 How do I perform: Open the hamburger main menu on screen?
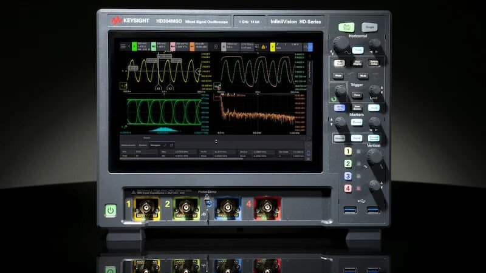(x=123, y=47)
